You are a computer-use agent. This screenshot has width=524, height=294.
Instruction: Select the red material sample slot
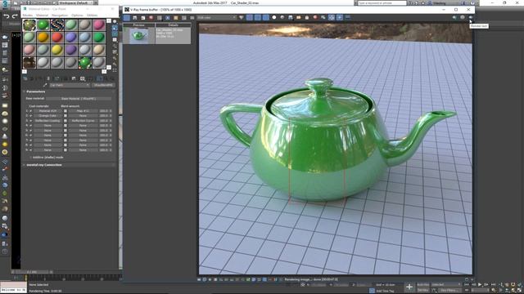click(56, 37)
